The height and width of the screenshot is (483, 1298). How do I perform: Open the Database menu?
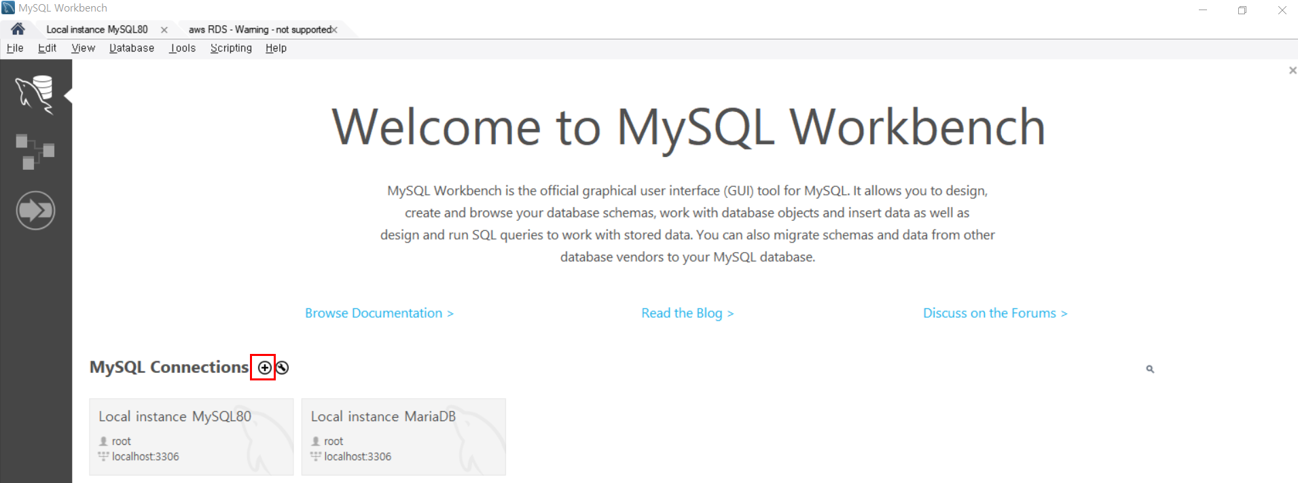pos(132,48)
